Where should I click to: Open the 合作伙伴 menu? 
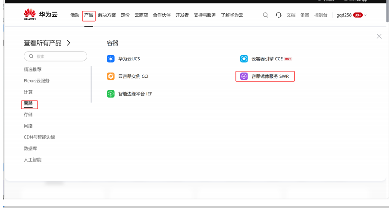pos(162,15)
